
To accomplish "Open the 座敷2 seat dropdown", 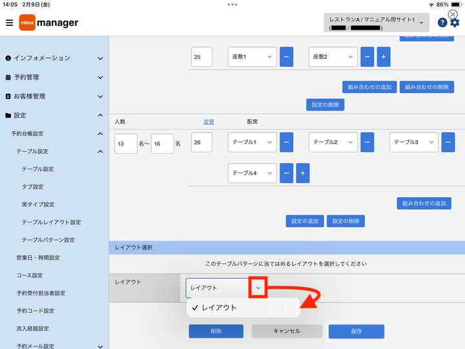I will (x=333, y=57).
